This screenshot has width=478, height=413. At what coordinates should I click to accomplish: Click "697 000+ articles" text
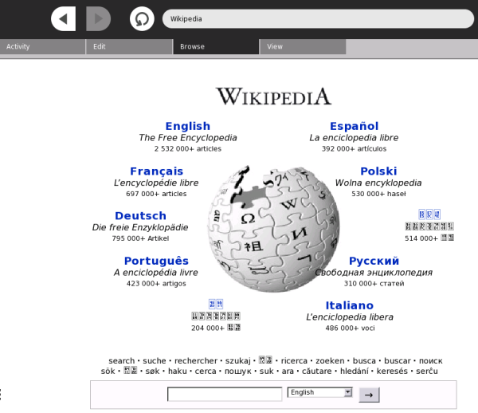[x=156, y=194]
